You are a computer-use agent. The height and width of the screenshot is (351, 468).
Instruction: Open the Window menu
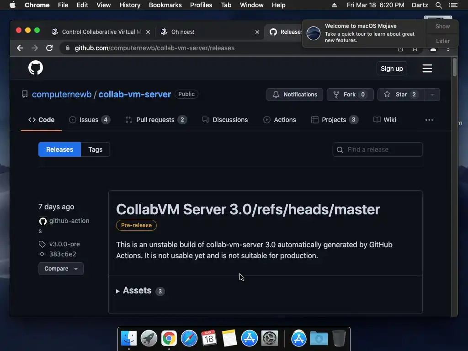pyautogui.click(x=252, y=5)
